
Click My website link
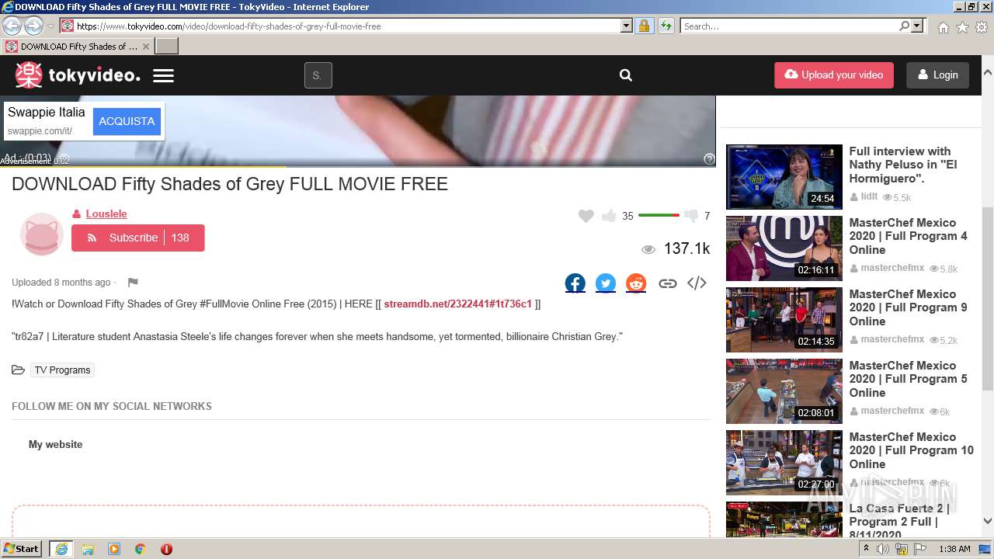55,444
